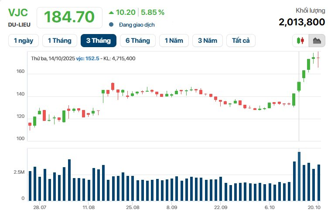Click the blue trading status dot
Image resolution: width=331 pixels, height=213 pixels.
111,25
